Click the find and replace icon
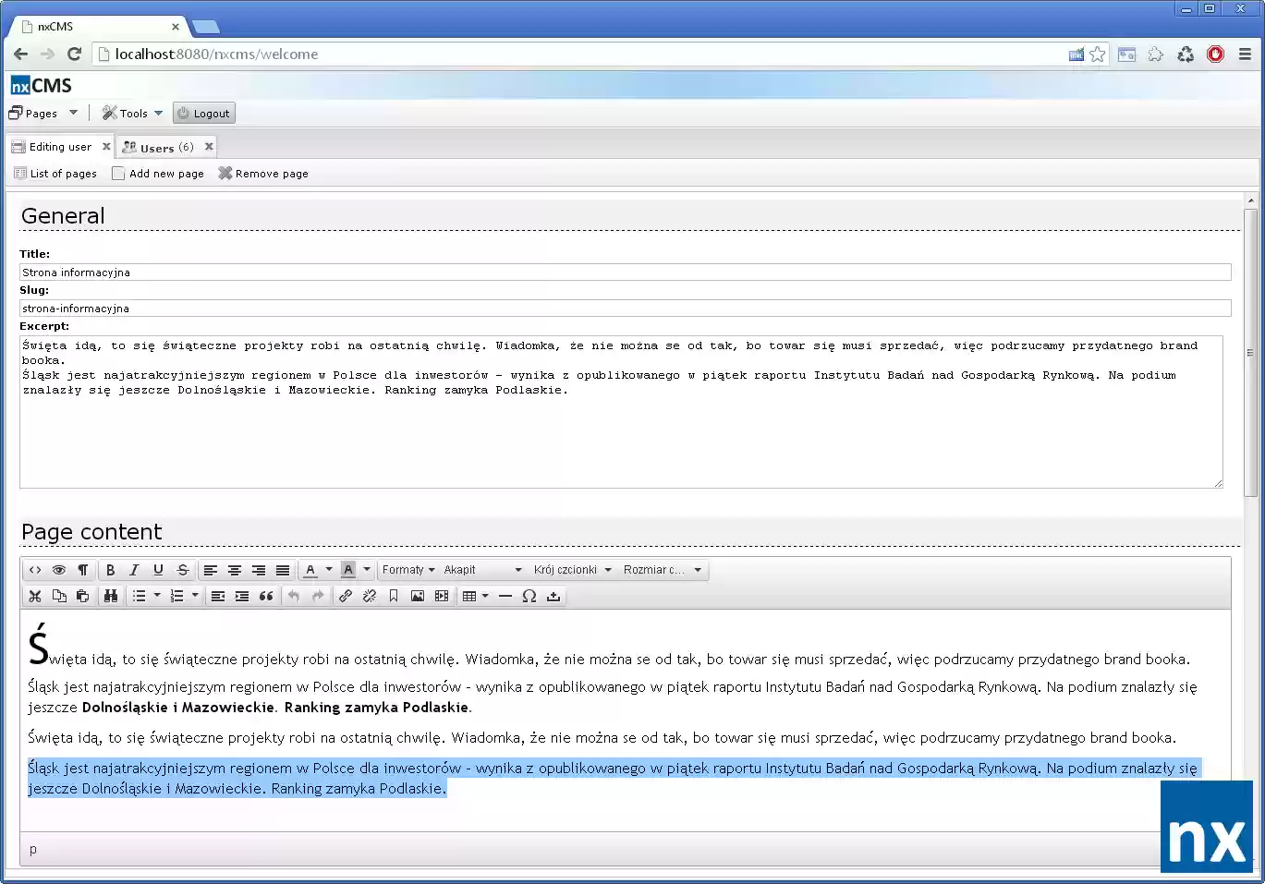The height and width of the screenshot is (884, 1265). pos(111,596)
